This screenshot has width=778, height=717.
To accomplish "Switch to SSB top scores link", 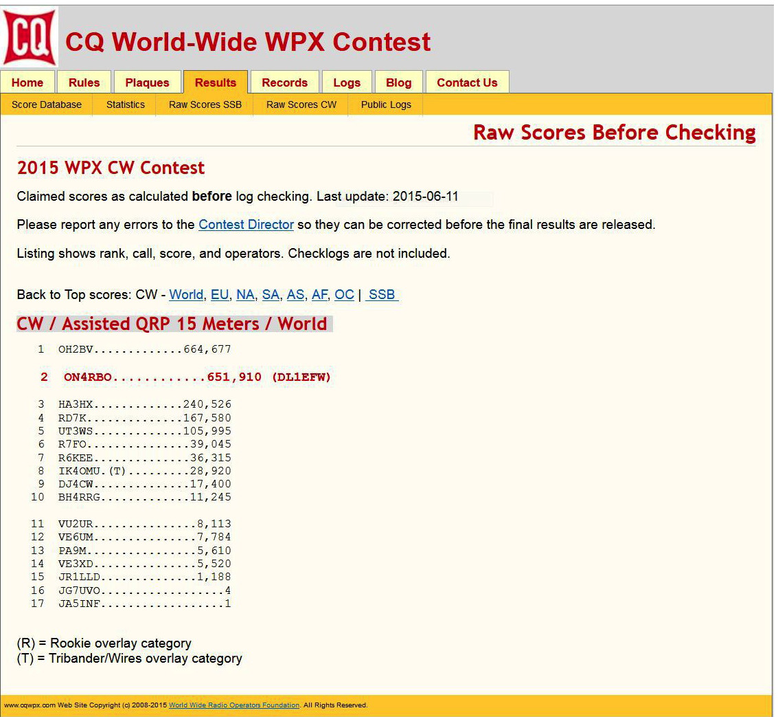I will click(382, 295).
